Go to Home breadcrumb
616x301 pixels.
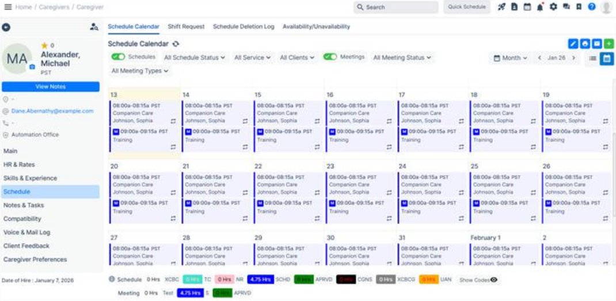coord(23,7)
